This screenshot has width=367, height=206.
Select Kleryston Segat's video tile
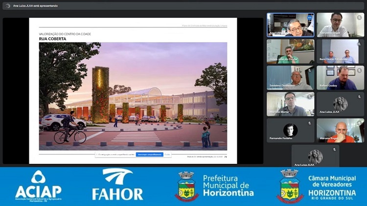coord(340,24)
